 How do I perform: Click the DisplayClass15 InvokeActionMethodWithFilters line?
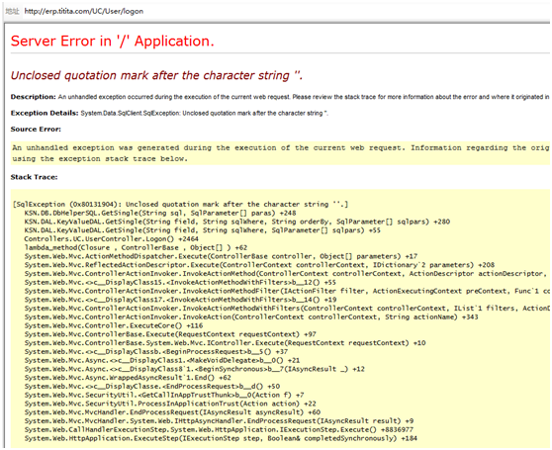point(180,283)
